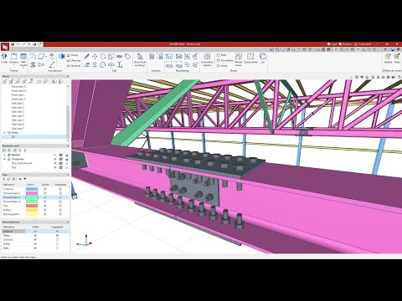Click the Model view sheet button
The height and width of the screenshot is (301, 402).
238,59
